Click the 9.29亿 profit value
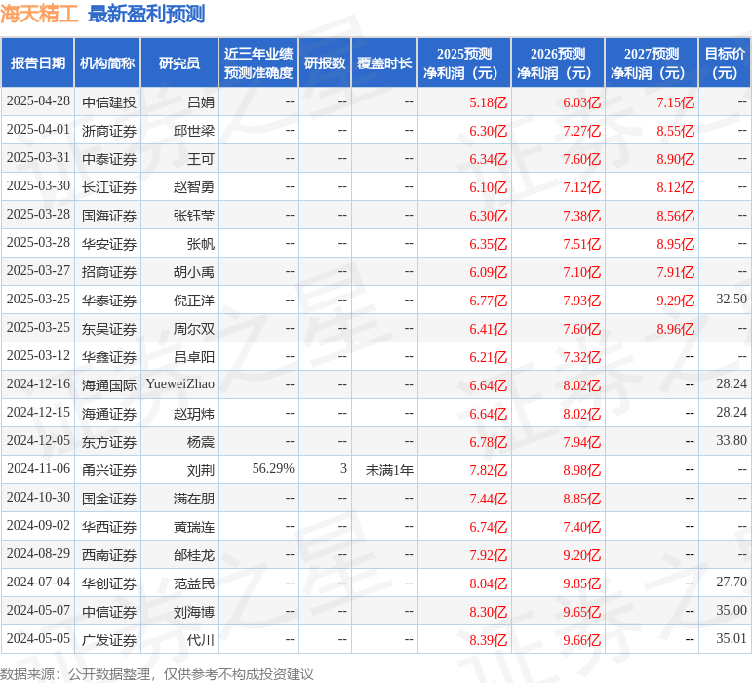Screen dimensions: 752x683 (675, 301)
